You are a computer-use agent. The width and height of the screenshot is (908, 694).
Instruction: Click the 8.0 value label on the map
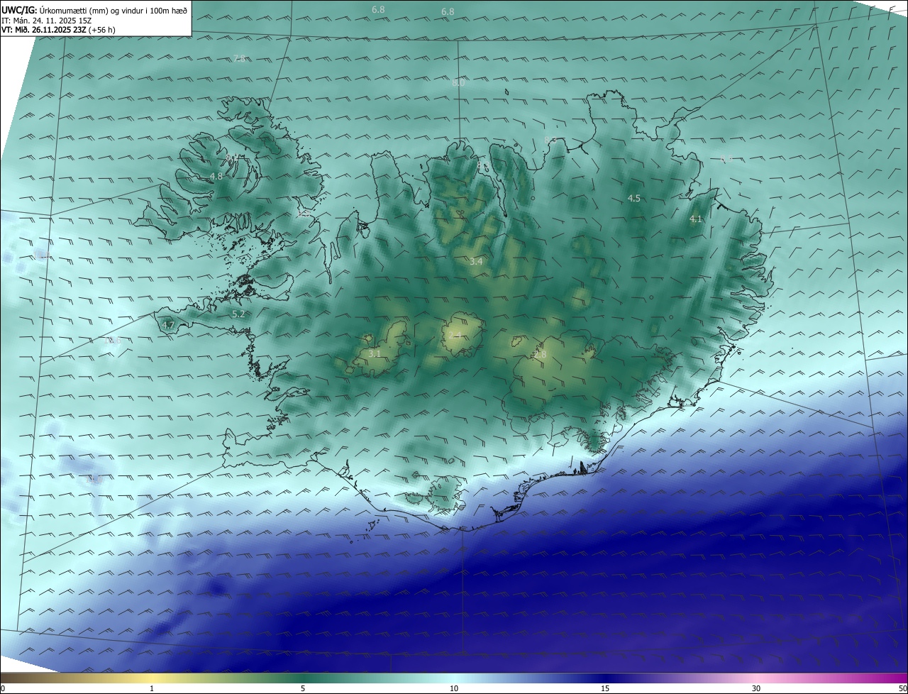click(458, 82)
